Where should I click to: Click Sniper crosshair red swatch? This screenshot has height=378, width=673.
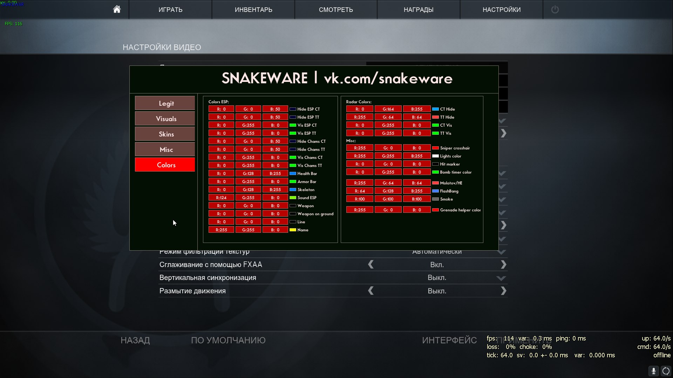435,148
